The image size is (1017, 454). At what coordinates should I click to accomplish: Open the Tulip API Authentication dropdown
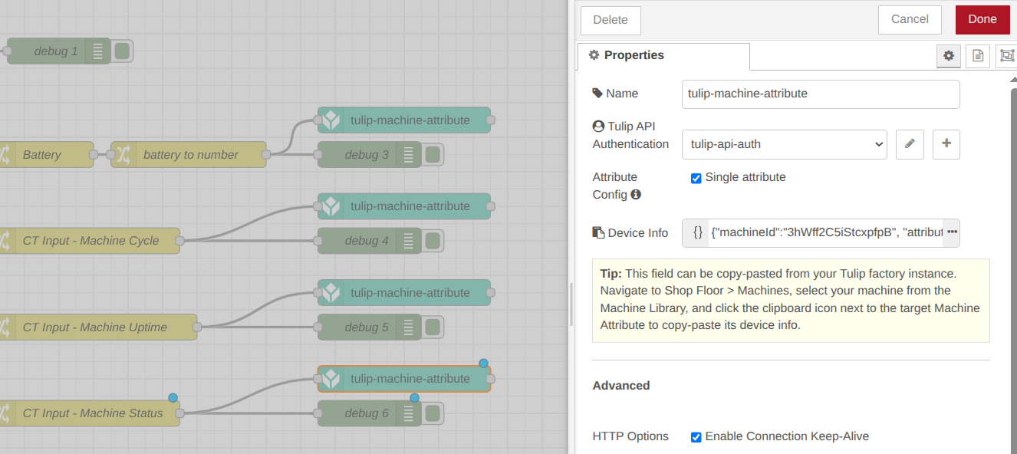click(784, 144)
